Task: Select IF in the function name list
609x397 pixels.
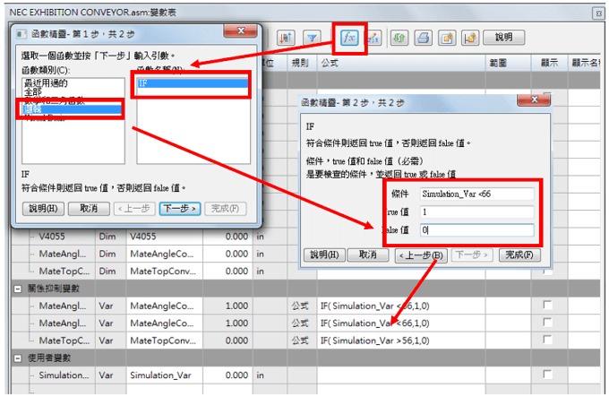Action: click(190, 84)
